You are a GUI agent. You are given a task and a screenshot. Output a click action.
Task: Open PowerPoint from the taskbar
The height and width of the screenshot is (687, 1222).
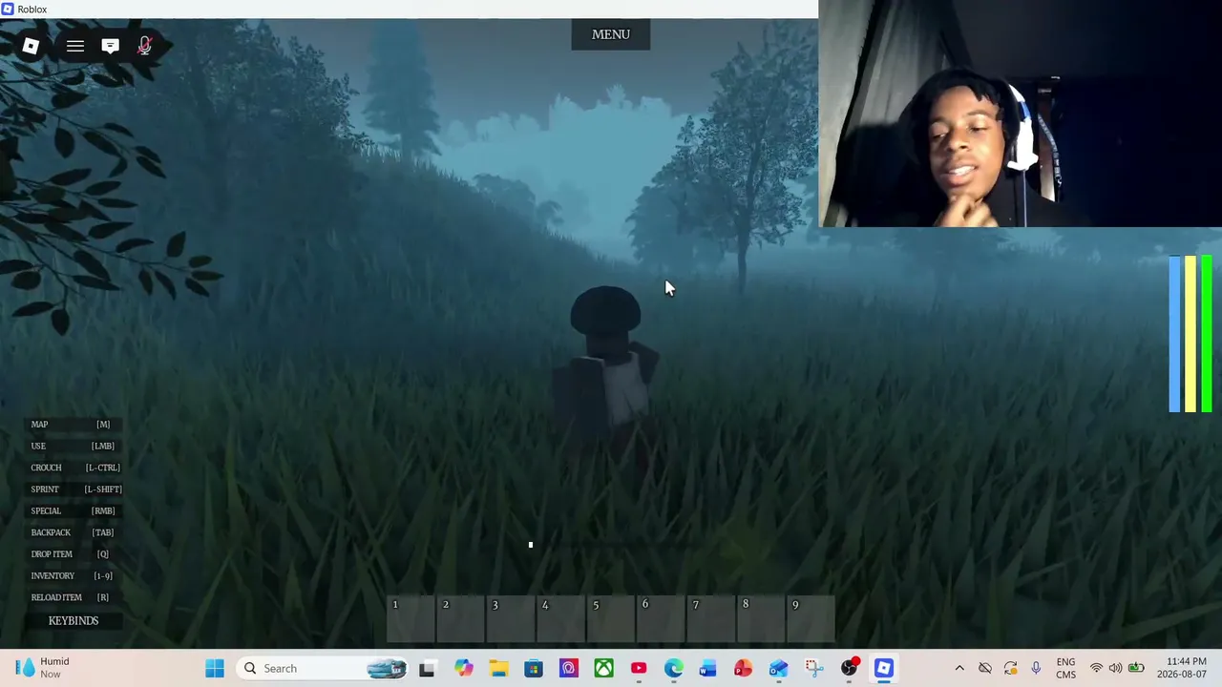click(743, 668)
